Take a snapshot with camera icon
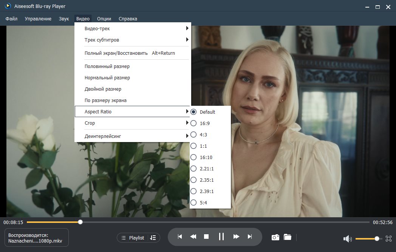Screen dimensions: 396x252 275,237
